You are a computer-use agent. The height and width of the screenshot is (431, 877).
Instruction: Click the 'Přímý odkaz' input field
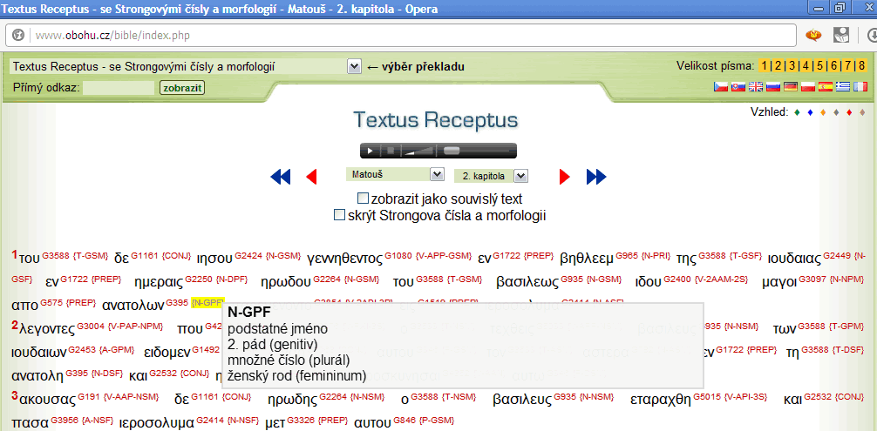(119, 88)
